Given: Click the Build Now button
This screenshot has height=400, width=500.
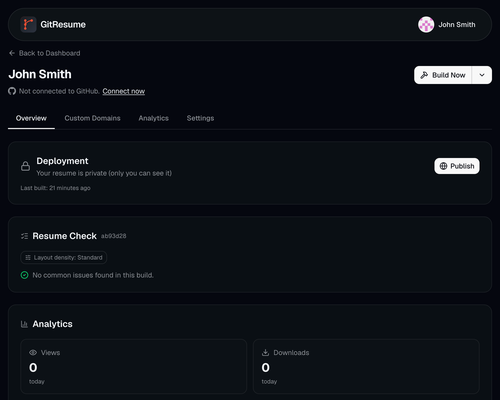Looking at the screenshot, I should 443,75.
